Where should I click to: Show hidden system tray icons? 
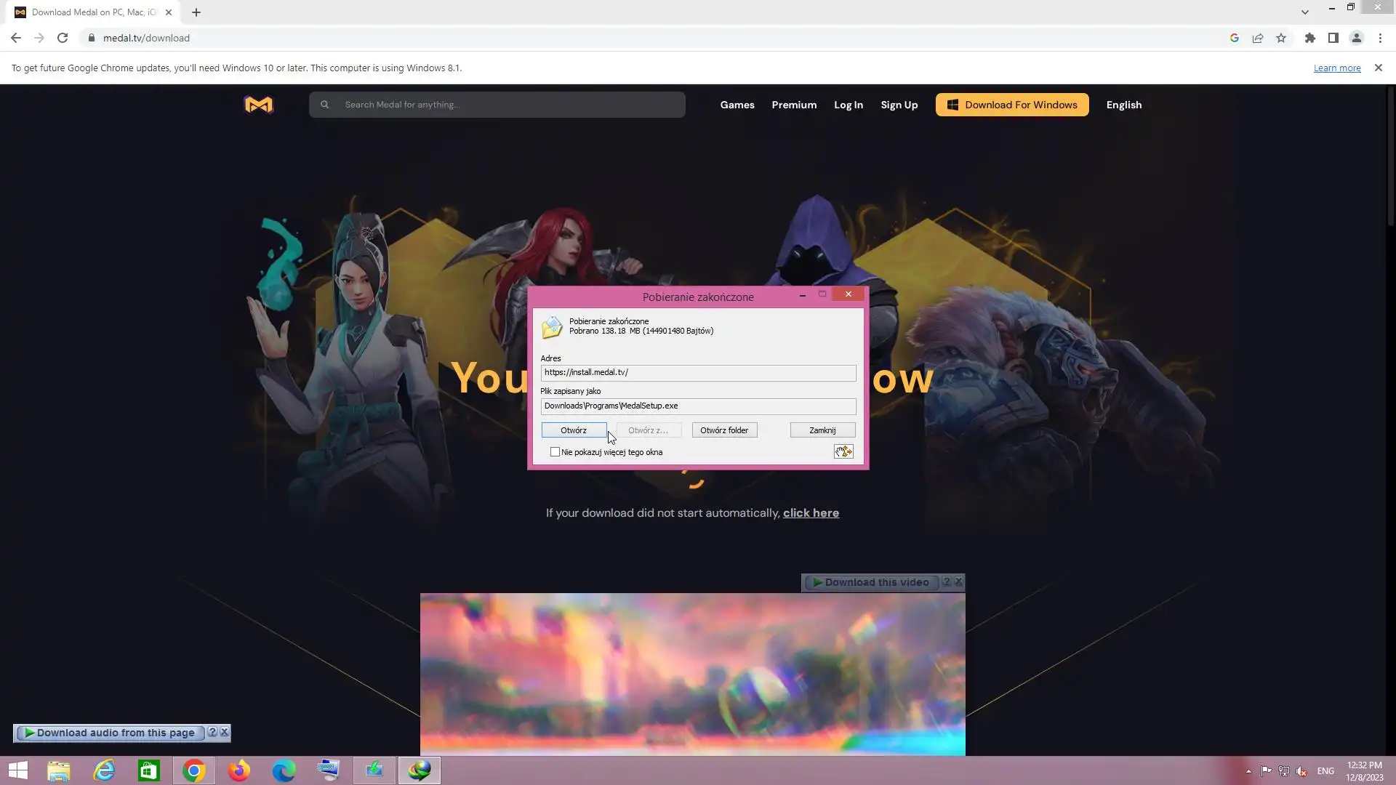coord(1248,771)
